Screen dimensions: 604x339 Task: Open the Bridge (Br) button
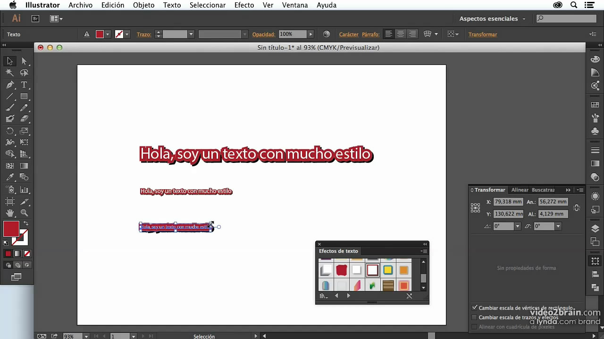coord(35,18)
